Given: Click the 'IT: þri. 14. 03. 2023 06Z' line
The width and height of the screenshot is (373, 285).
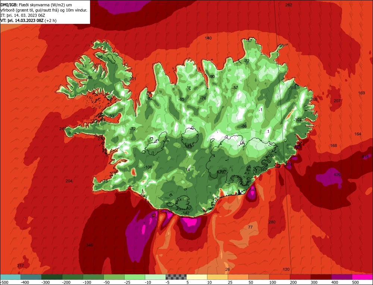Looking at the screenshot, I should pyautogui.click(x=22, y=15).
